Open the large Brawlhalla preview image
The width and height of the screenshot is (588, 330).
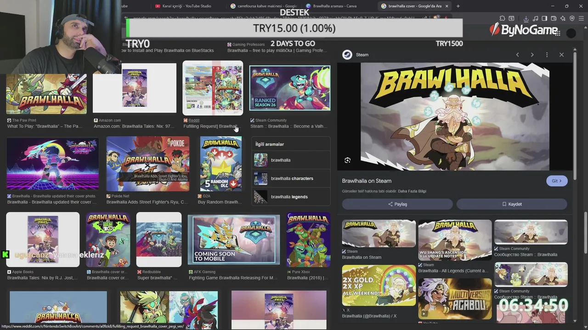[x=455, y=116]
